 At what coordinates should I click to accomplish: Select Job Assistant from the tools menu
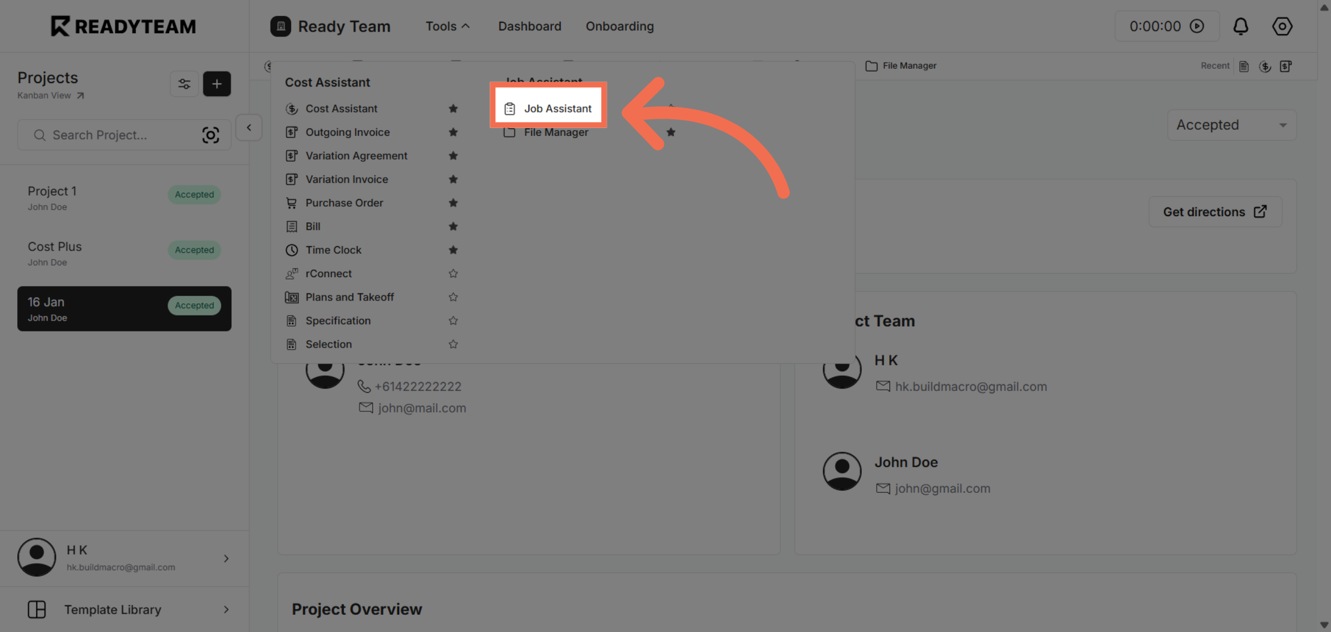(x=548, y=109)
